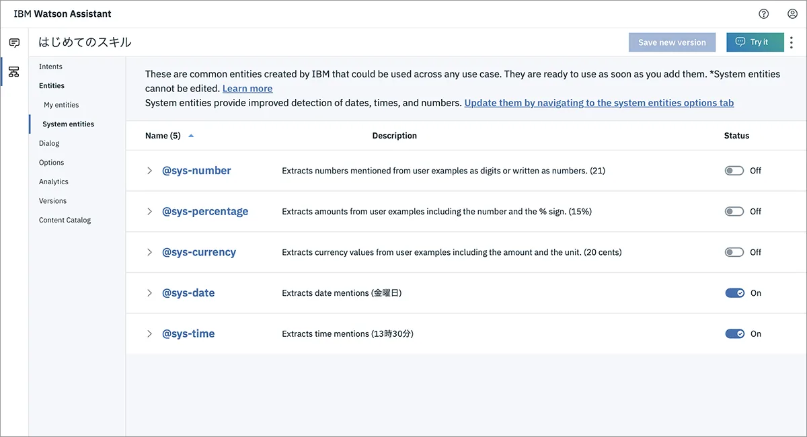The width and height of the screenshot is (807, 437).
Task: Click the skill name はじめてのスキル
Action: (85, 42)
